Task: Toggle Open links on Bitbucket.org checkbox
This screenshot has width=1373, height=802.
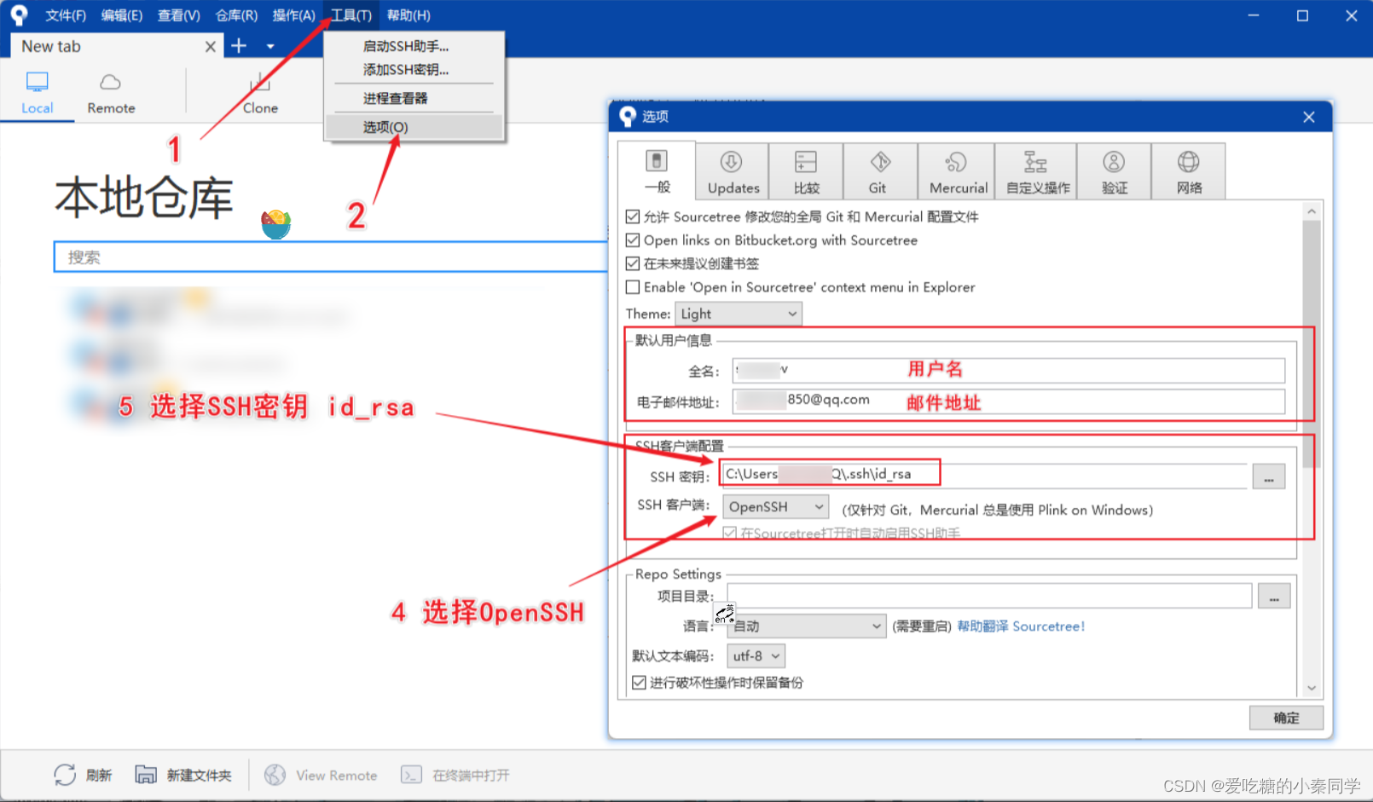Action: pyautogui.click(x=633, y=240)
